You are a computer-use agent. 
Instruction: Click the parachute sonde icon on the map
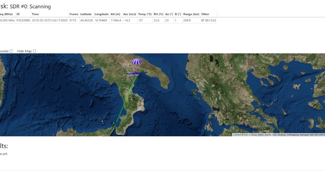coord(136,62)
